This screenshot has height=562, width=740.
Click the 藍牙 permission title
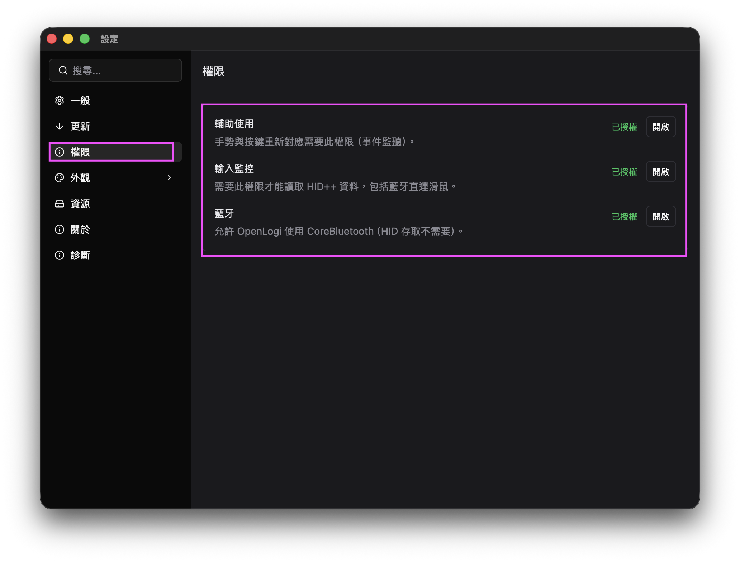tap(224, 213)
